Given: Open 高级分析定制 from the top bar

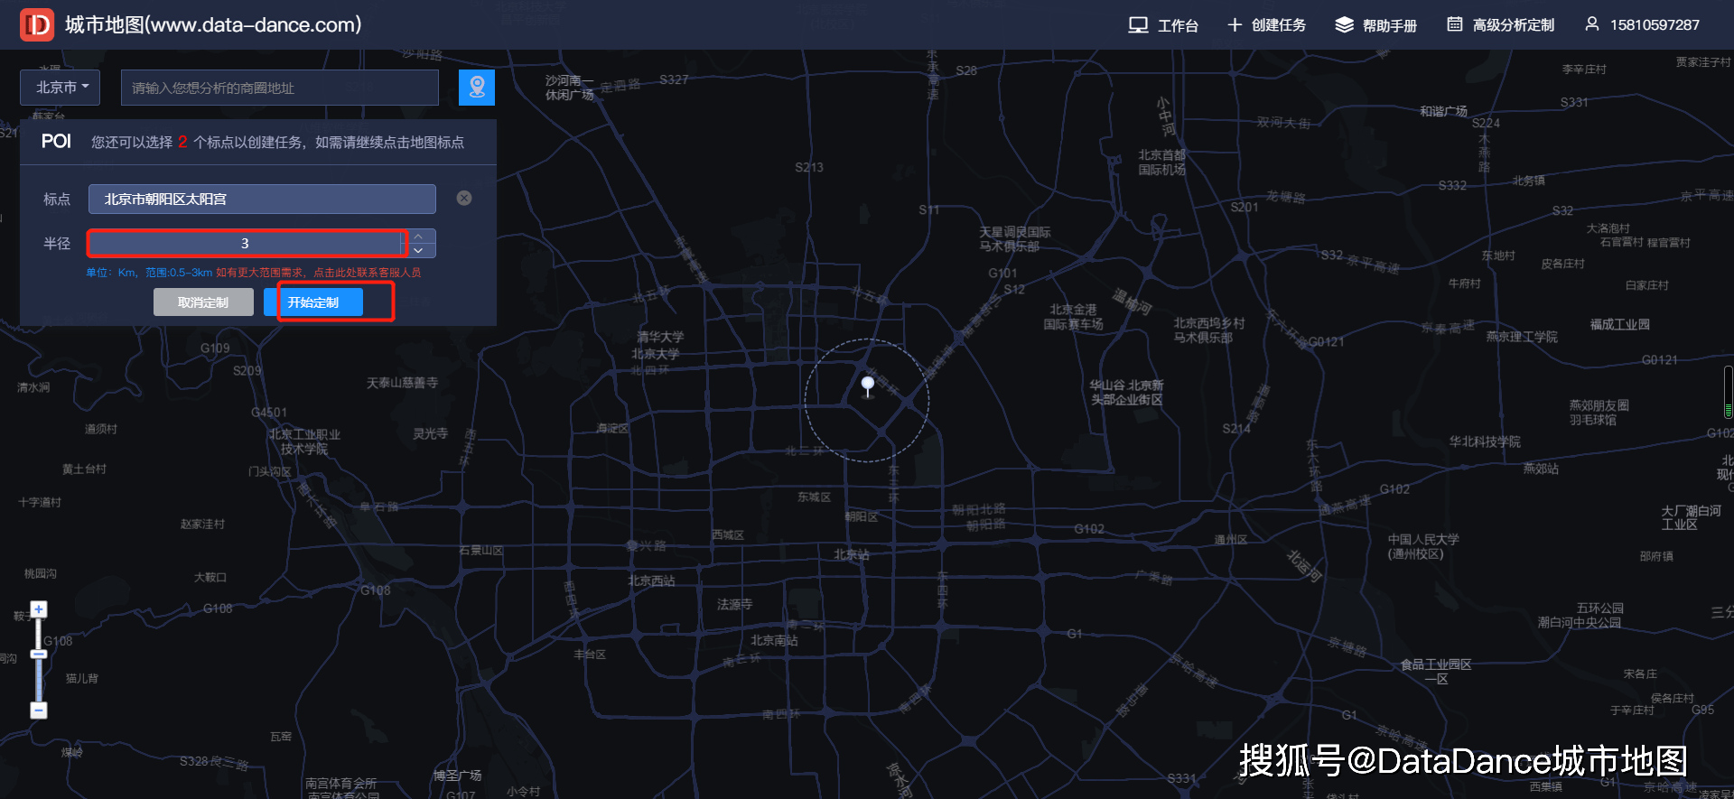Looking at the screenshot, I should 1500,25.
